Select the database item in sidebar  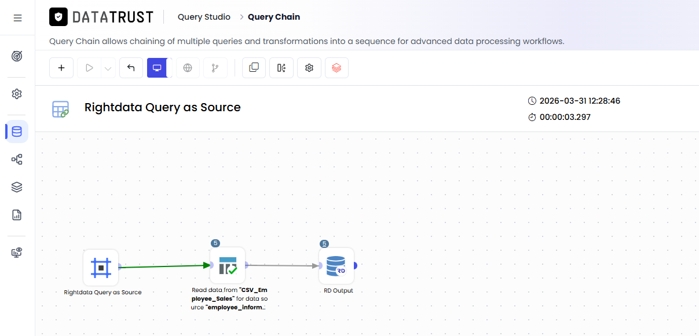click(x=17, y=132)
